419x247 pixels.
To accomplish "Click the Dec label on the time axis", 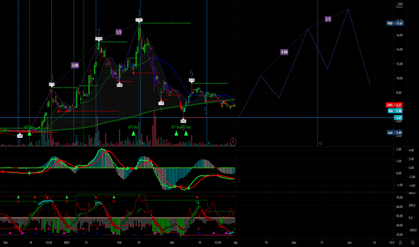I will 5,243.
